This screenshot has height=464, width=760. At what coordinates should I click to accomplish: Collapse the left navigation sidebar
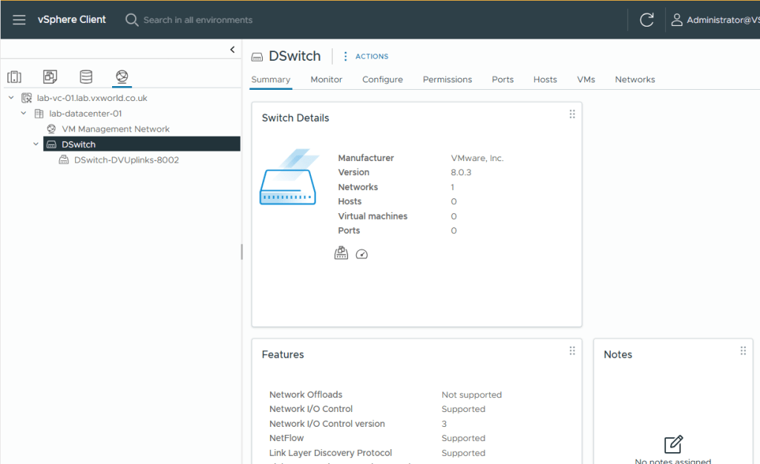pyautogui.click(x=232, y=50)
